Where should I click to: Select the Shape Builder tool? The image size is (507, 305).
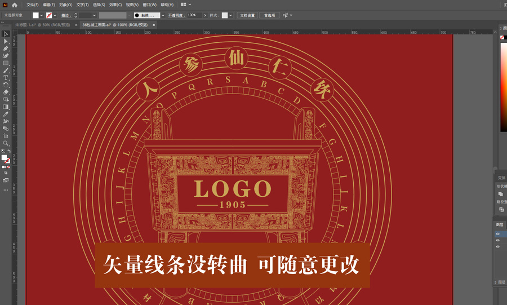6,99
